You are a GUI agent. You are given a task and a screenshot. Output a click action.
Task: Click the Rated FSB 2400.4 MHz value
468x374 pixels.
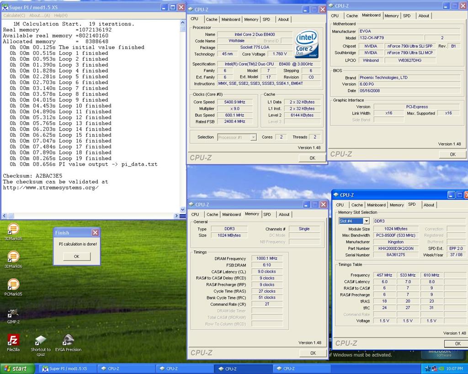[234, 121]
